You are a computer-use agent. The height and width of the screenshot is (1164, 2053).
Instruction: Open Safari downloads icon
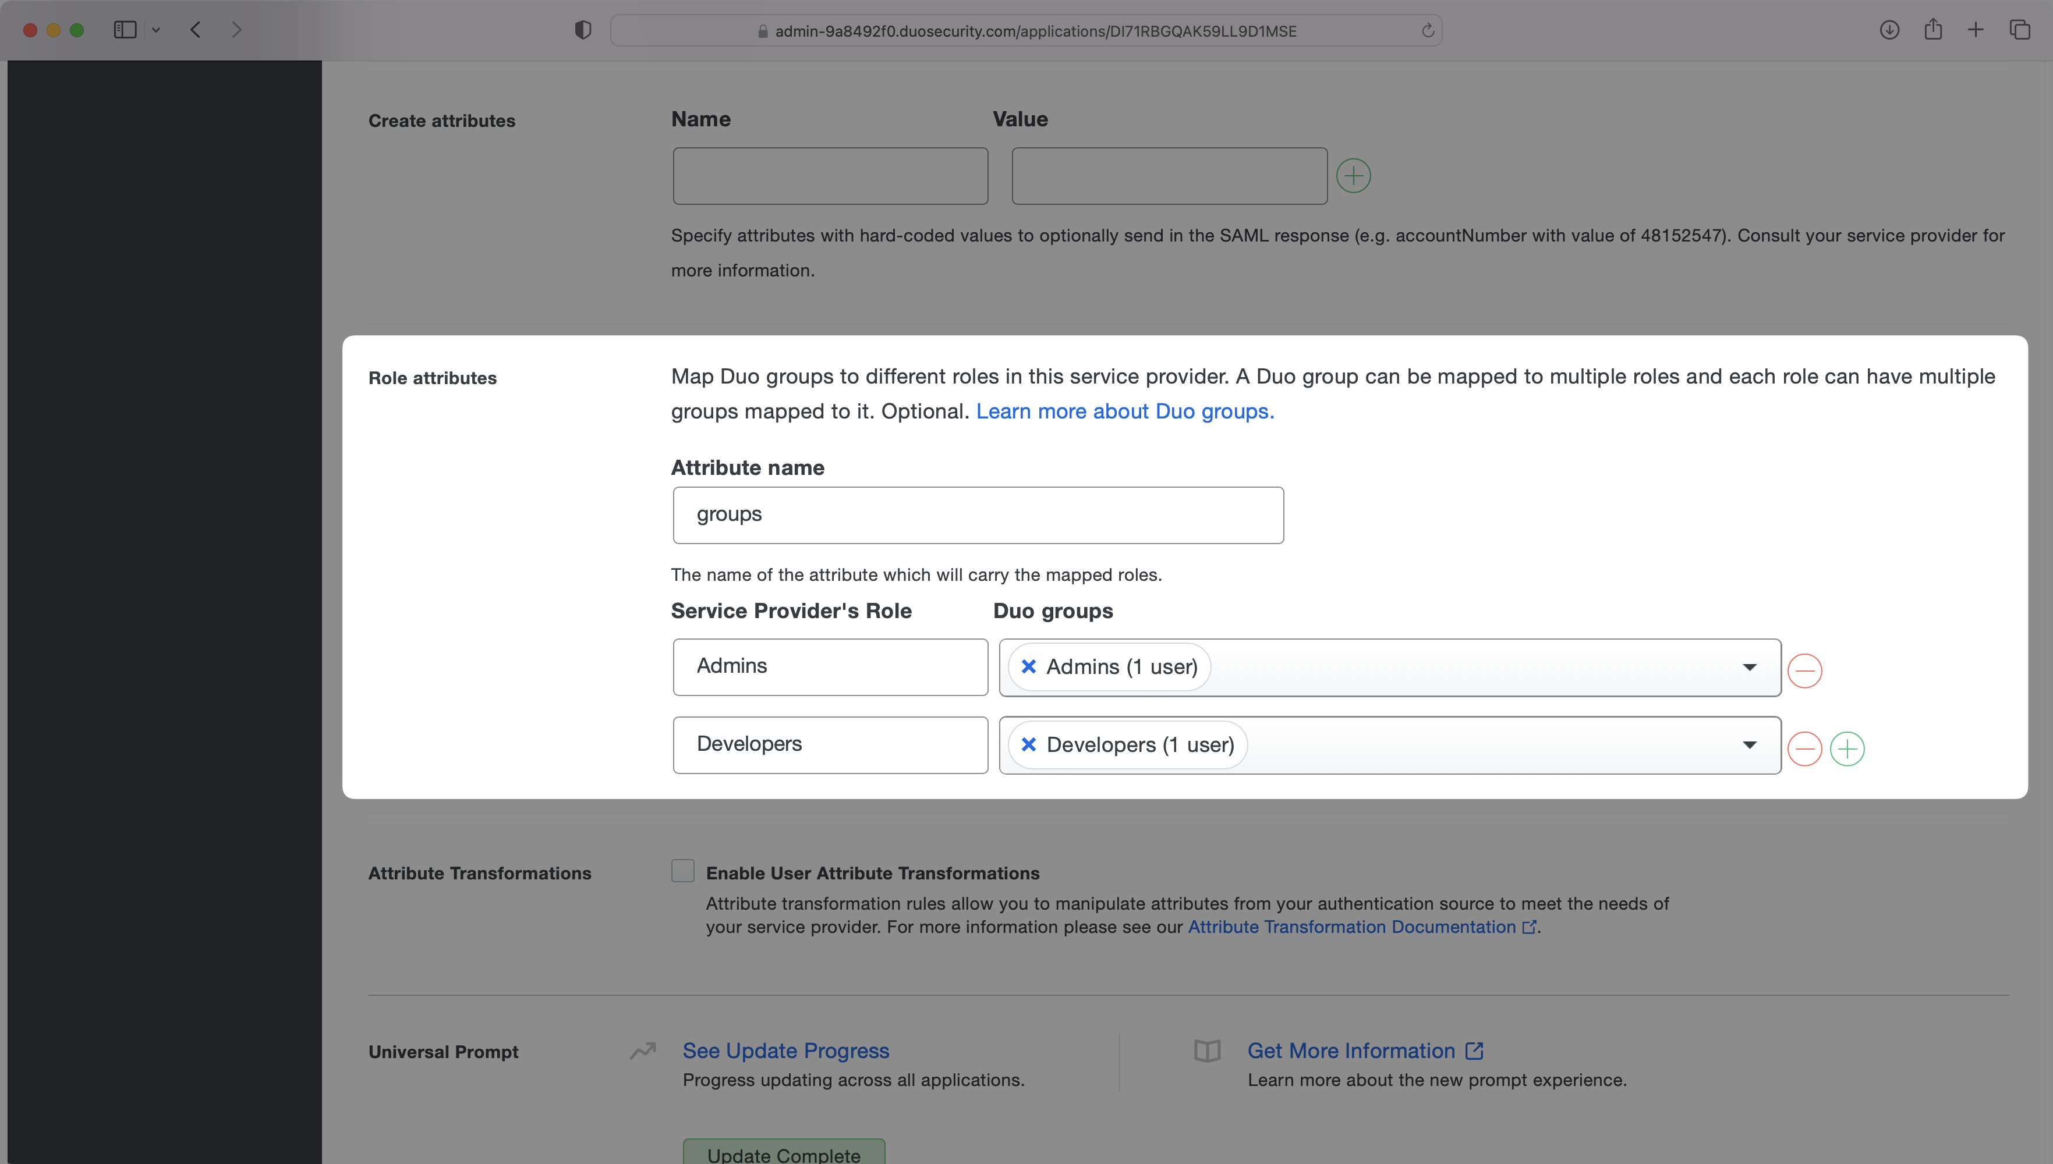click(1889, 30)
